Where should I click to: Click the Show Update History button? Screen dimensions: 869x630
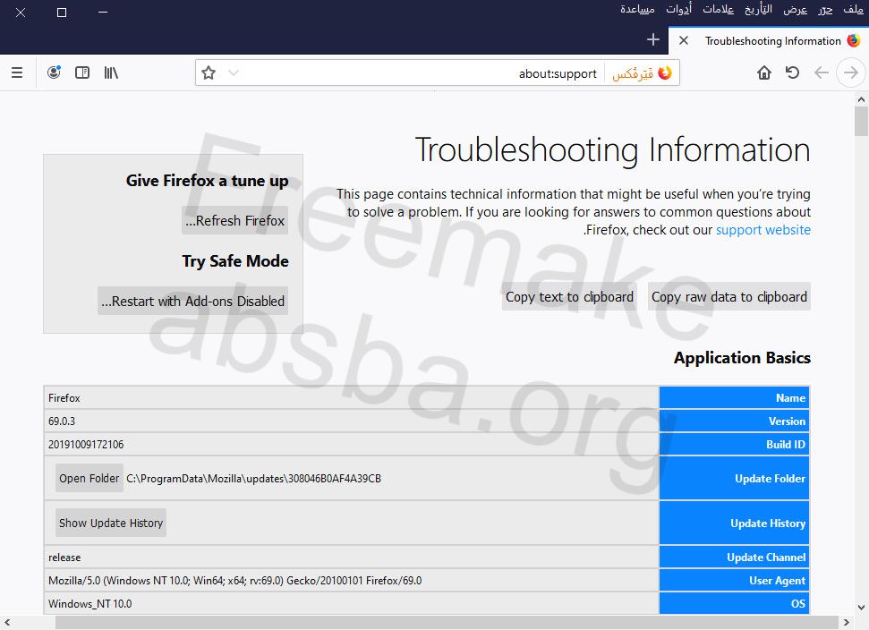111,523
